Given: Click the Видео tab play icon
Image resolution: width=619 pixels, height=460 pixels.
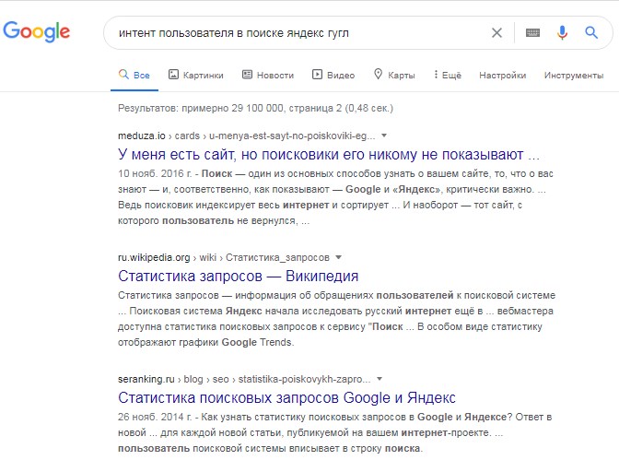Looking at the screenshot, I should (x=317, y=75).
